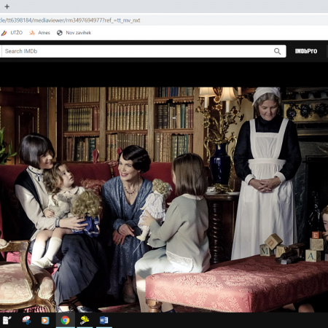The width and height of the screenshot is (328, 328).
Task: Open the yellow hard hat taskbar app
Action: pyautogui.click(x=85, y=320)
